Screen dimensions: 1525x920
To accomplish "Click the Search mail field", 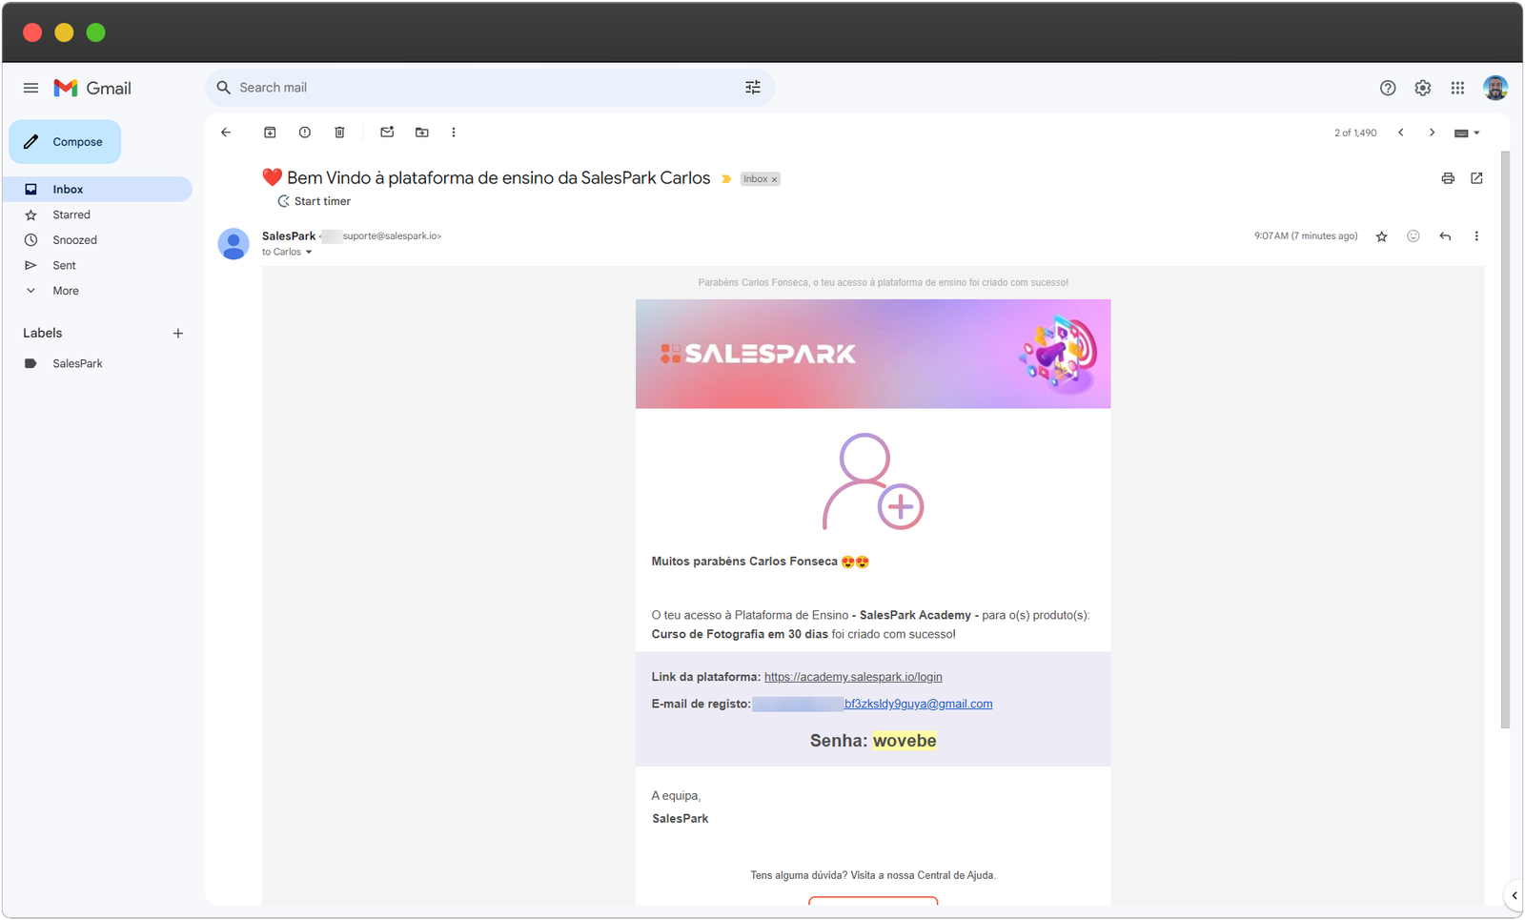I will 477,88.
